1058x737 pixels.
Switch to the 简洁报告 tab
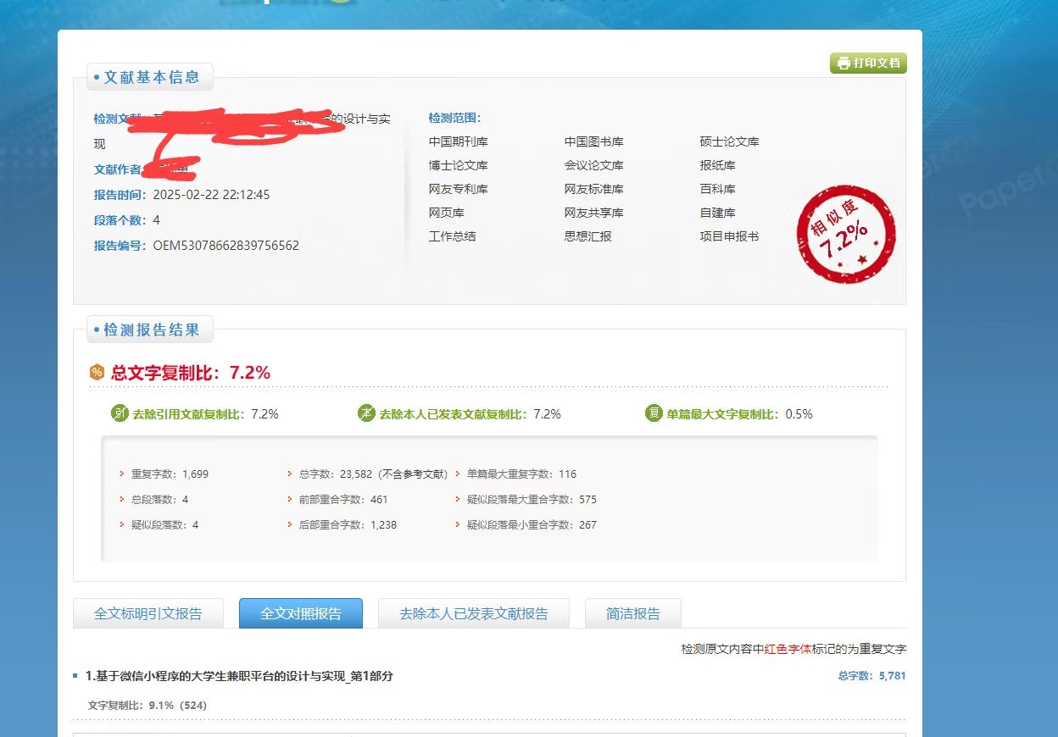(632, 613)
